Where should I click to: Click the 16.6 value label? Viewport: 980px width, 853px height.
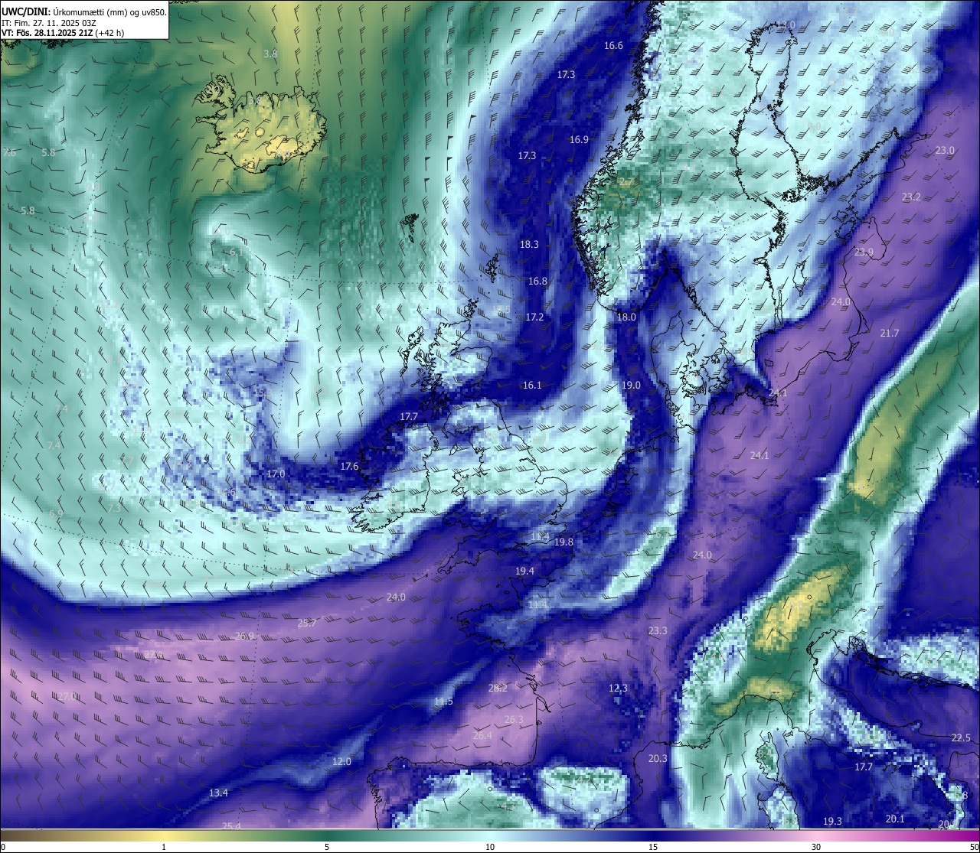(613, 46)
